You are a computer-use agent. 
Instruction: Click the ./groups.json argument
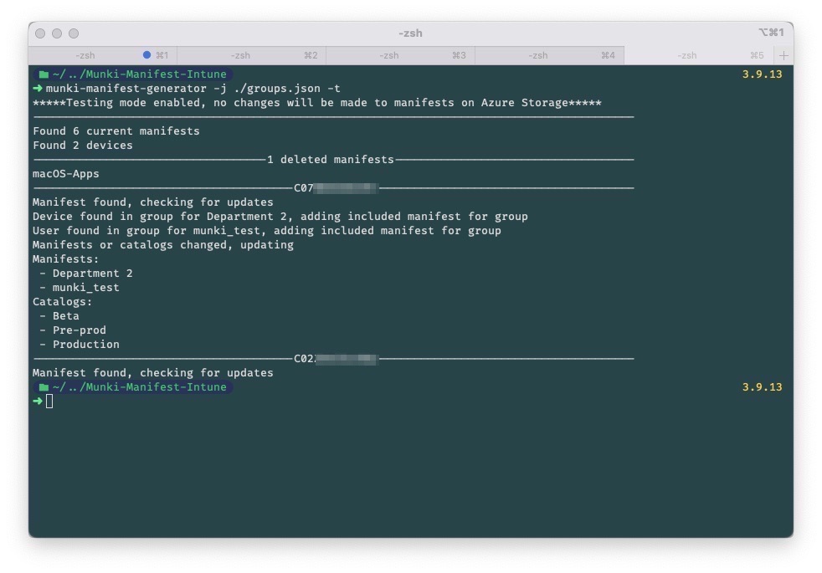pyautogui.click(x=277, y=89)
